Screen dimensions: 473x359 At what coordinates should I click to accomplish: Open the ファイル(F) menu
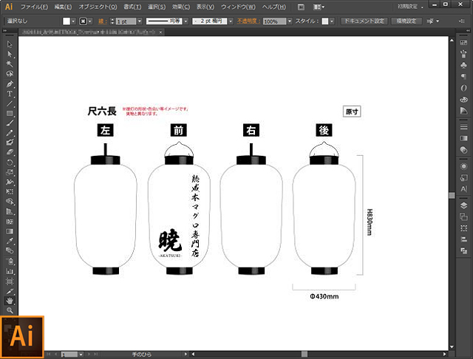34,7
